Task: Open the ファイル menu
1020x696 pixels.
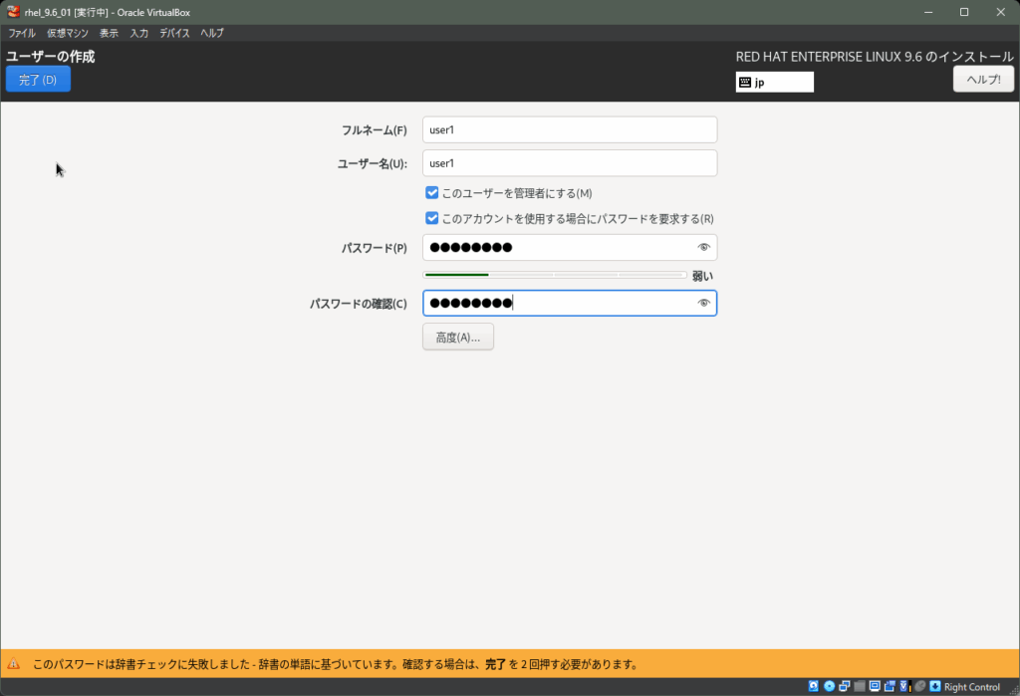Action: pos(22,33)
